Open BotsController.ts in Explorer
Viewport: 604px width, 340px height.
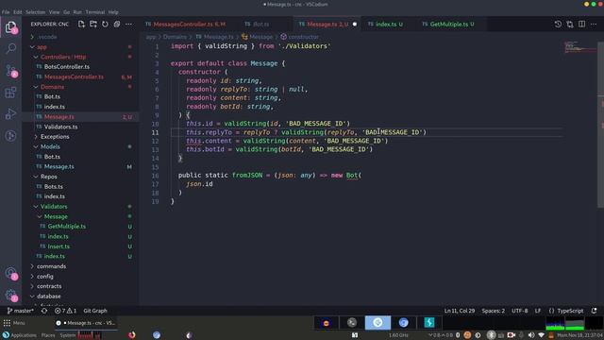point(67,67)
